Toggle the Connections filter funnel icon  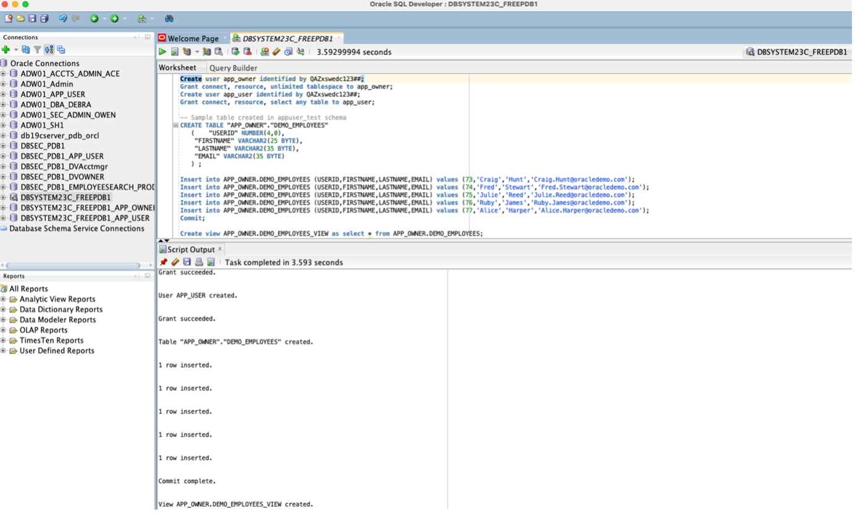coord(37,49)
